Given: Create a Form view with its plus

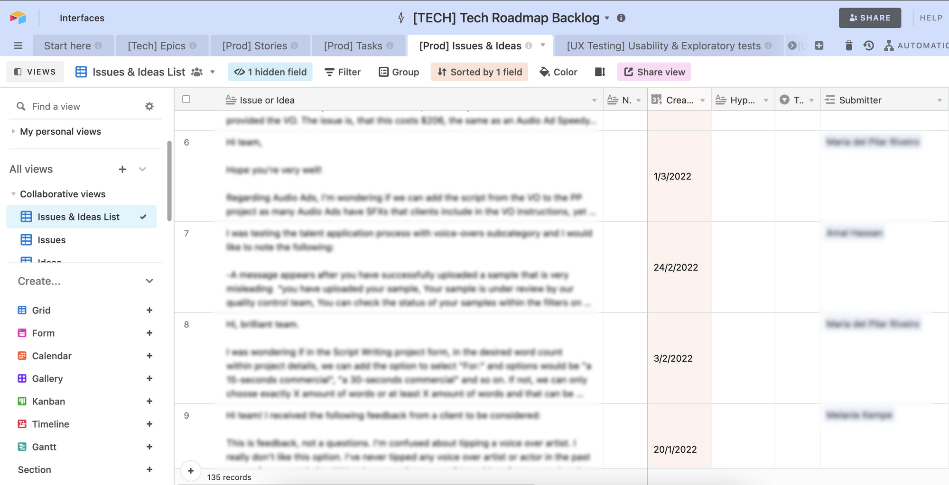Looking at the screenshot, I should coord(149,333).
